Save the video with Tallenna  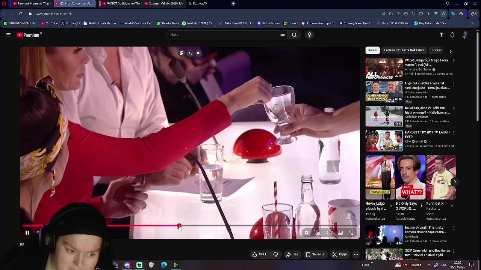(x=315, y=255)
